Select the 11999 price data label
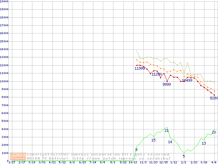The image size is (218, 164). (x=140, y=69)
